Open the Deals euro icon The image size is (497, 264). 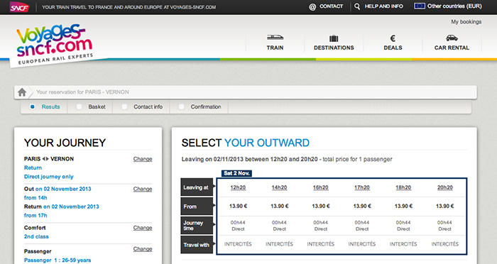click(x=393, y=38)
